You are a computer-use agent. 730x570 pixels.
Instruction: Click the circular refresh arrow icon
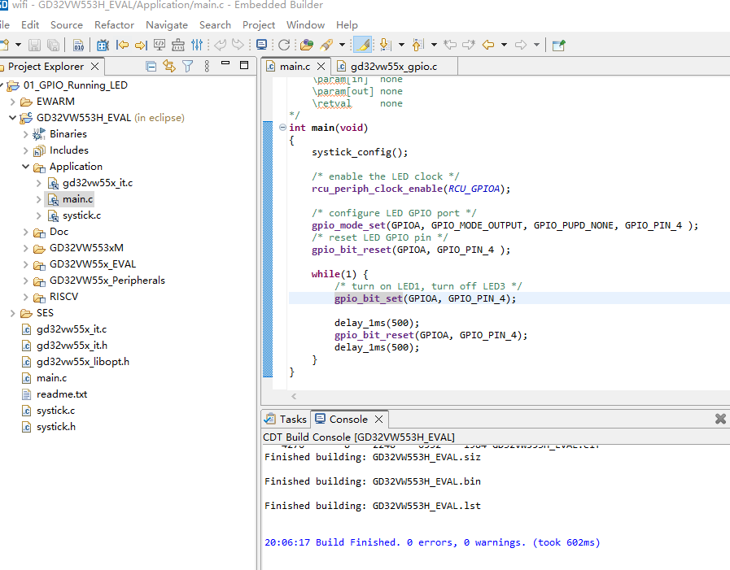tap(284, 46)
